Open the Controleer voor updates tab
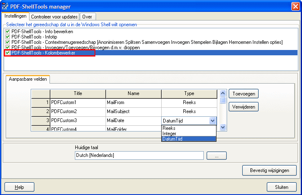 coord(54,17)
